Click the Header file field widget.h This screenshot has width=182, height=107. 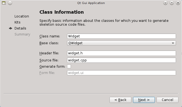click(122, 53)
